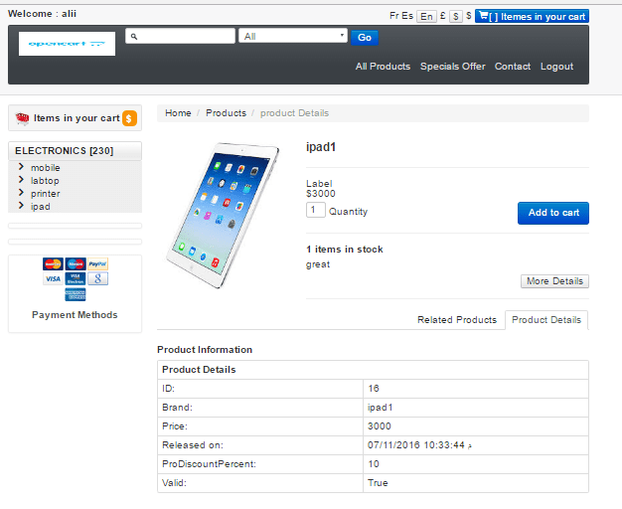This screenshot has height=509, width=622.
Task: Open the All category search dropdown
Action: (x=292, y=36)
